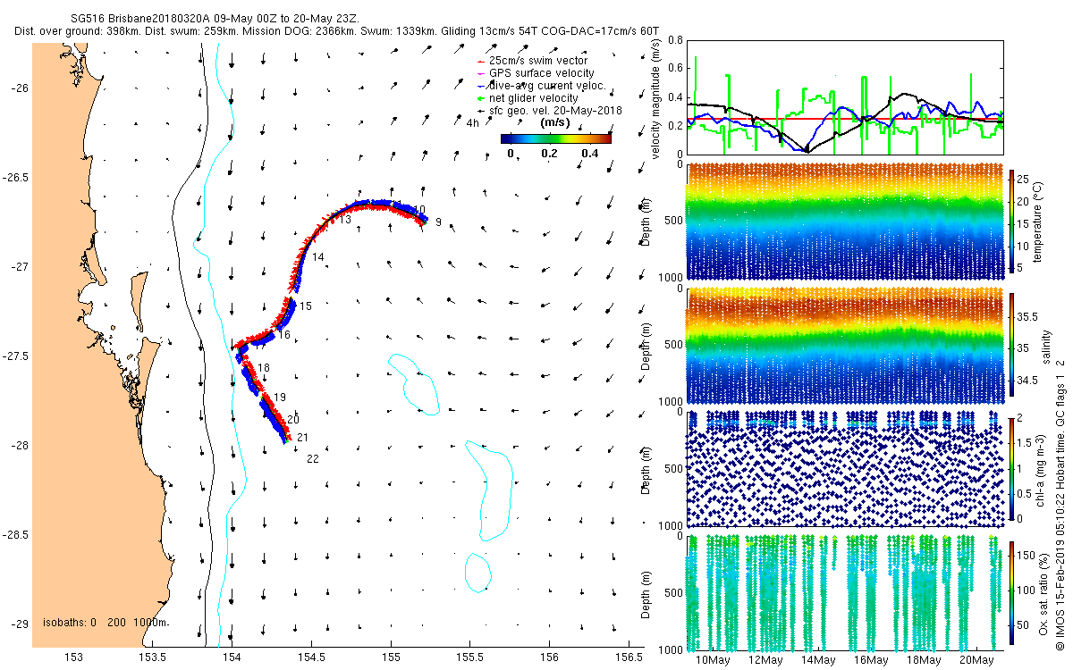Click the temperature colorbar
This screenshot has height=670, width=1073.
1012,222
